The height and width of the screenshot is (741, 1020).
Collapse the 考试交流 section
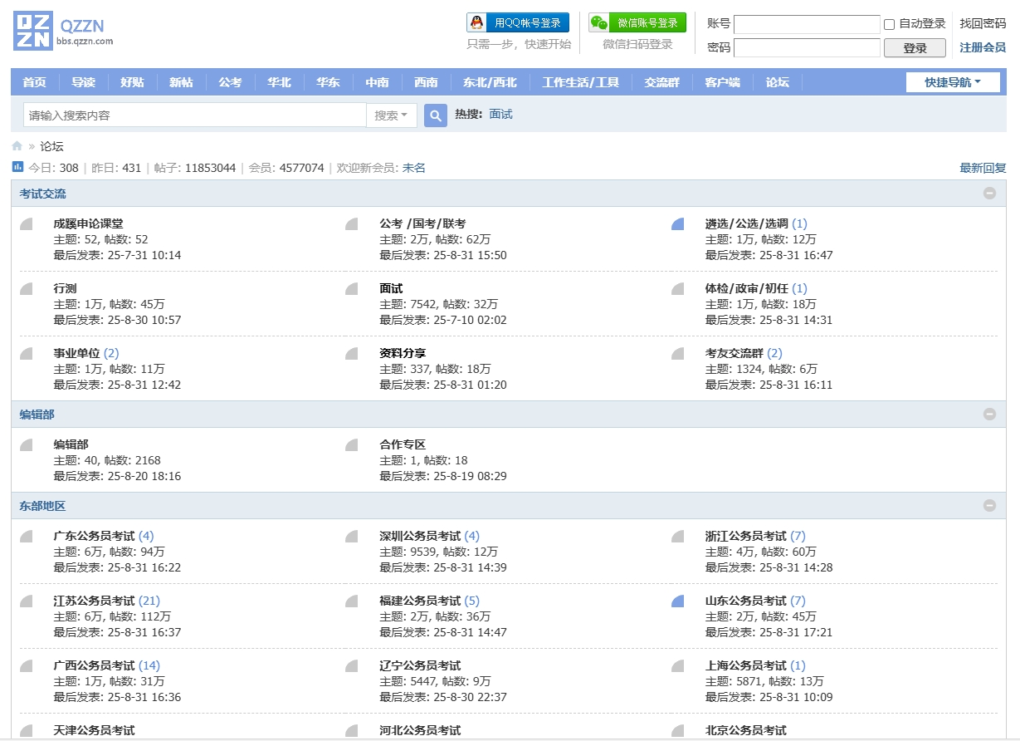click(989, 193)
